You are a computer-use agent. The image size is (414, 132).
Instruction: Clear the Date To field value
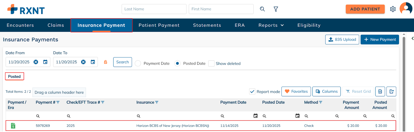pos(83,62)
